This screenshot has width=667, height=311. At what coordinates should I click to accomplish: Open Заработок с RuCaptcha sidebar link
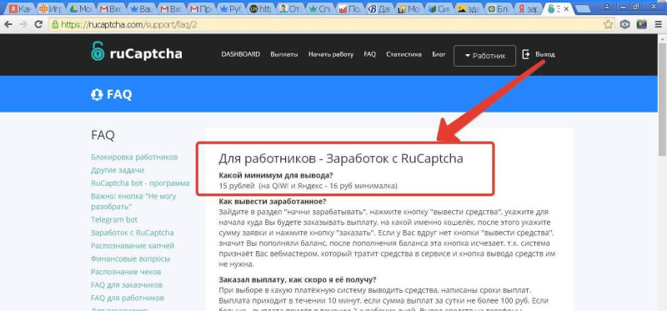pyautogui.click(x=133, y=233)
